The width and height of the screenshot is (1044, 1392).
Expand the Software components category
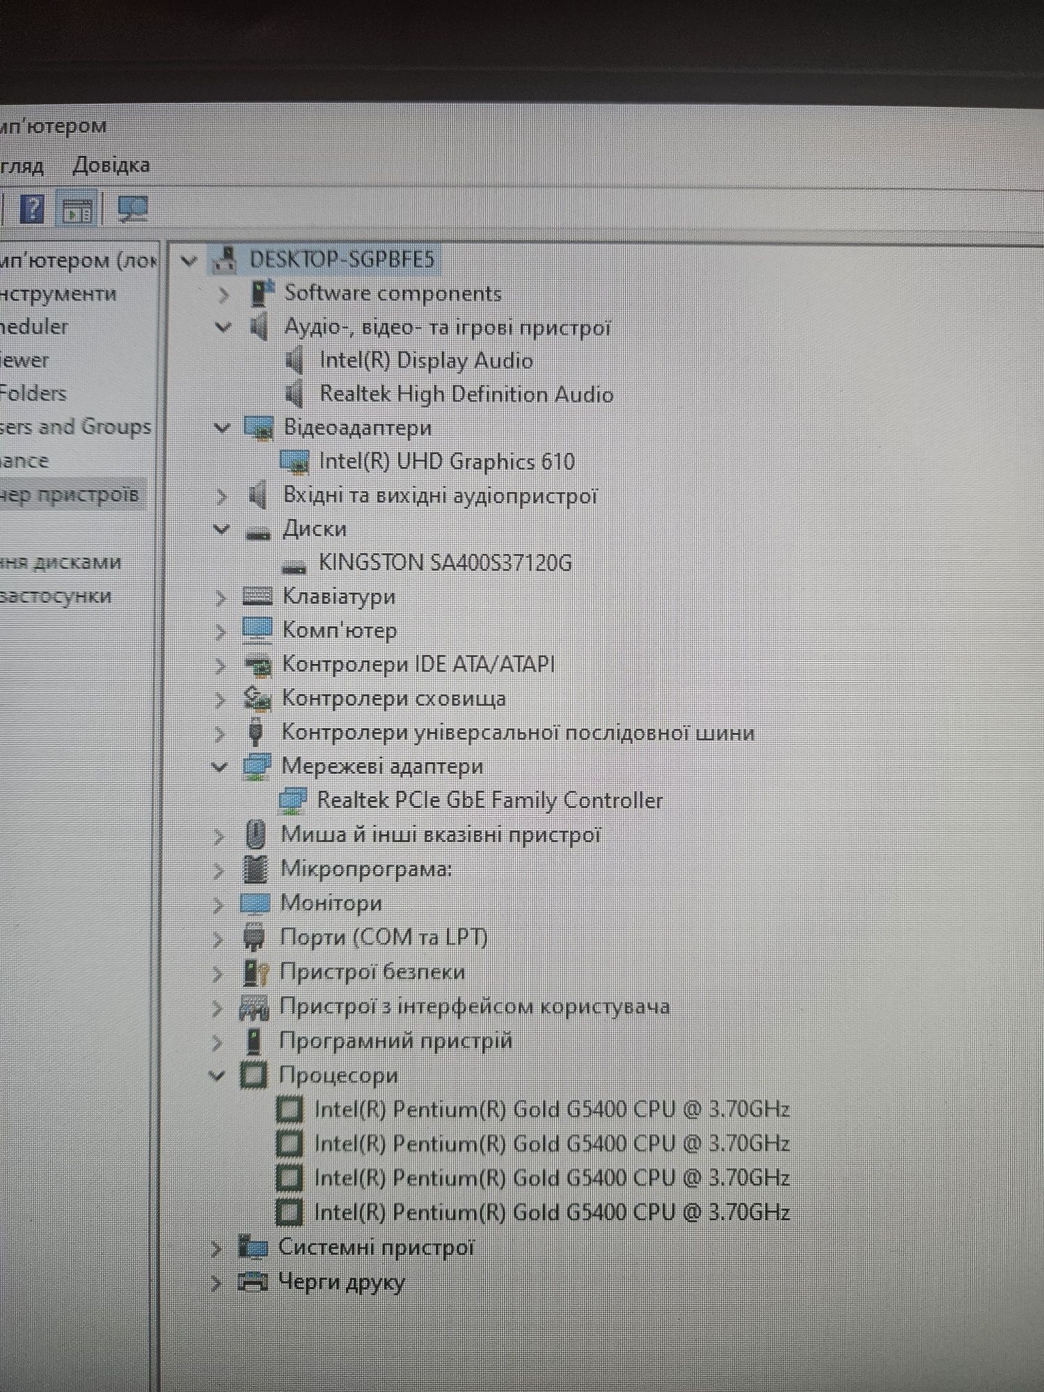223,295
